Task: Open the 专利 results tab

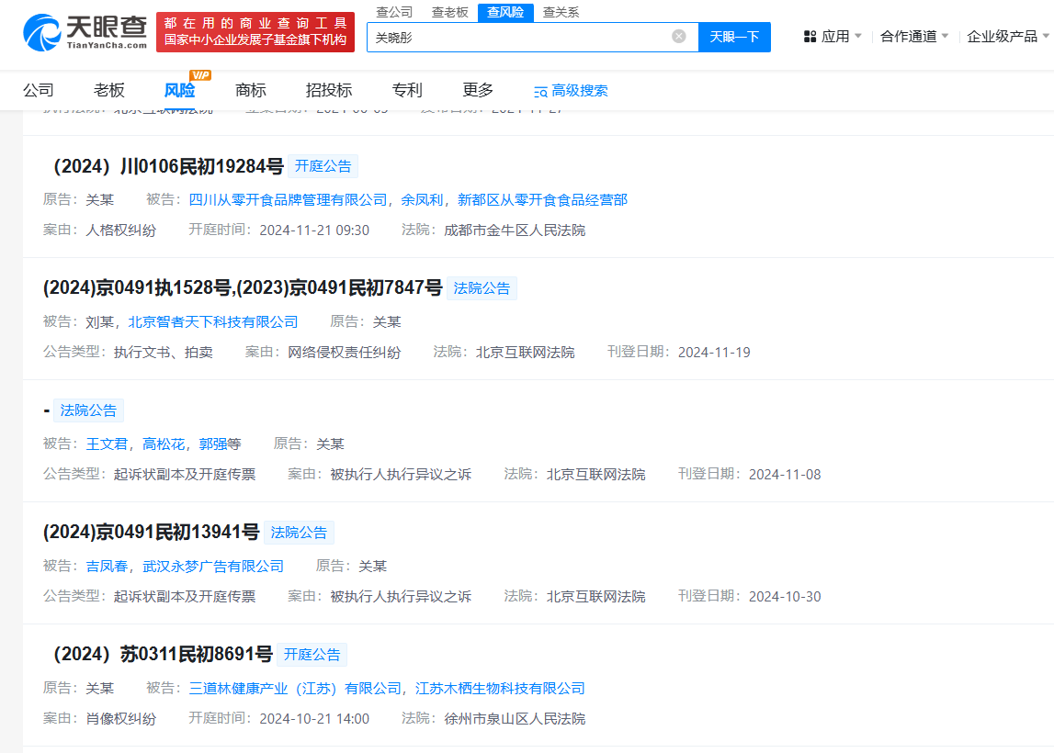Action: 407,90
